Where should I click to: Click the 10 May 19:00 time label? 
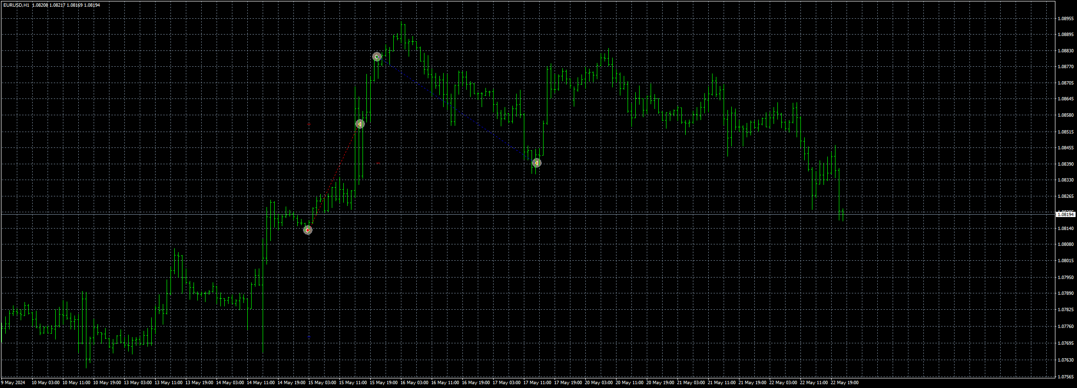tap(107, 383)
